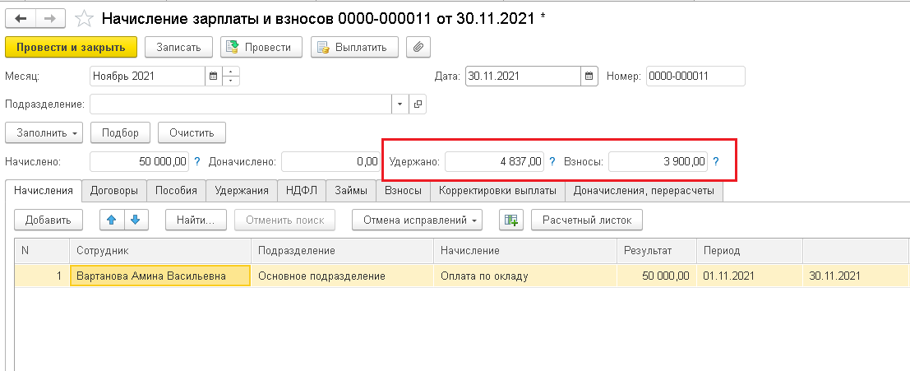Click the Расчетный листок button
This screenshot has height=371, width=910.
coord(586,220)
